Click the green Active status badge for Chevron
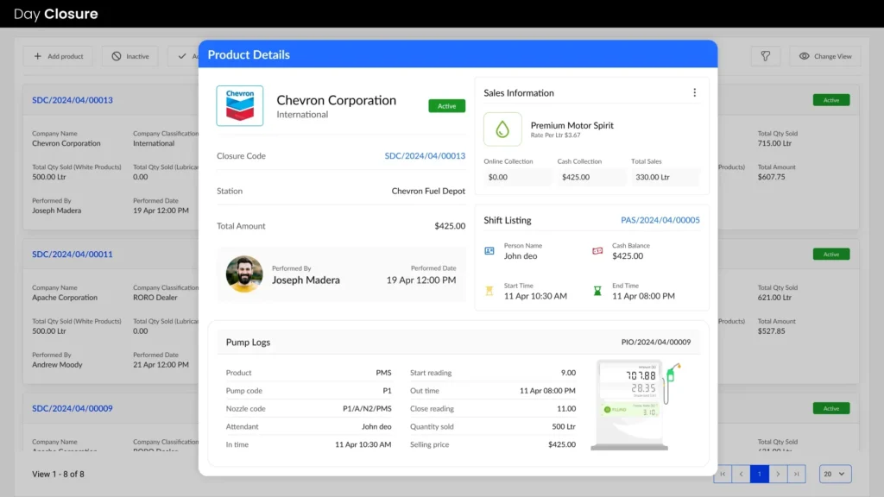The height and width of the screenshot is (497, 884). 446,106
